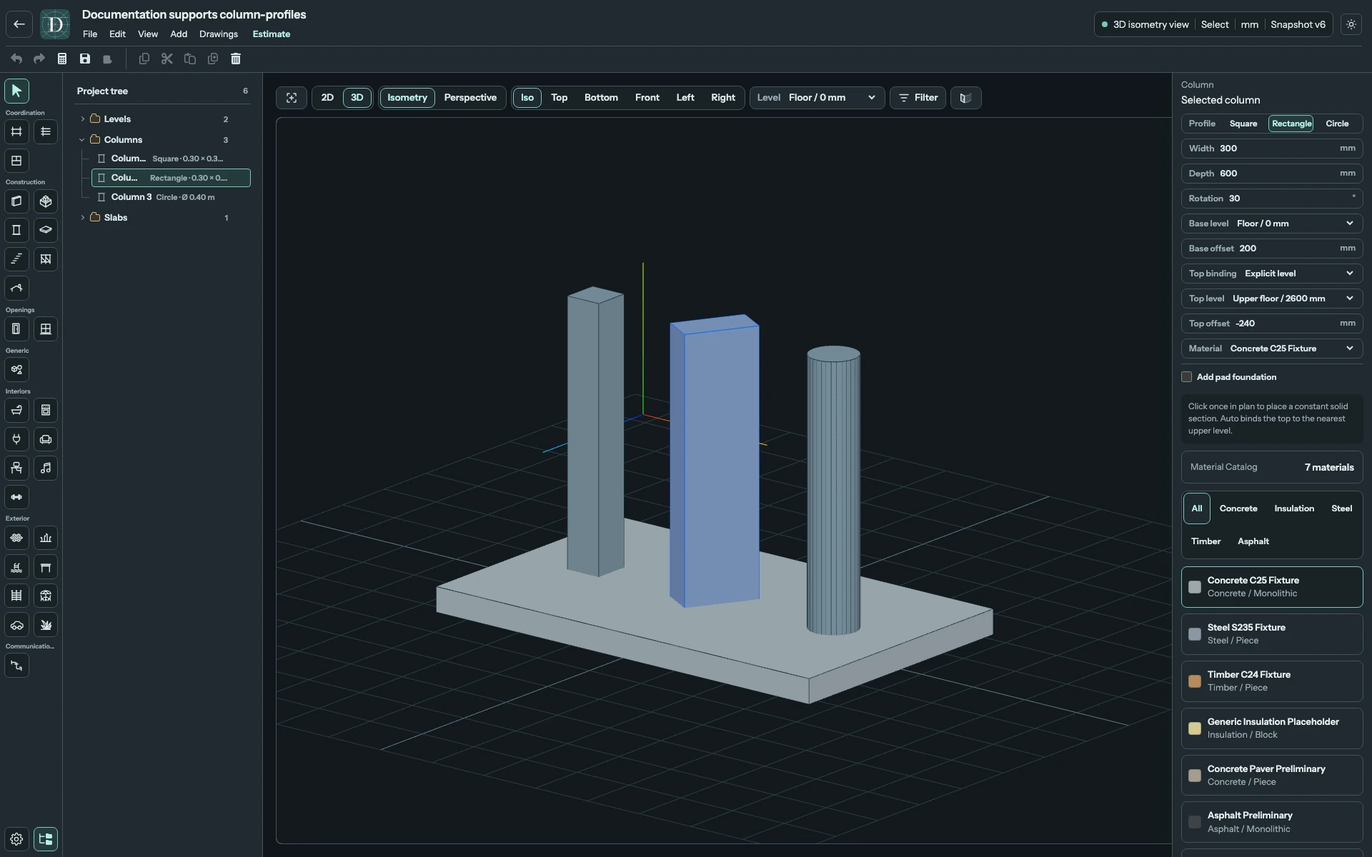Click Generic Insulation Placeholder color swatch

tap(1195, 728)
